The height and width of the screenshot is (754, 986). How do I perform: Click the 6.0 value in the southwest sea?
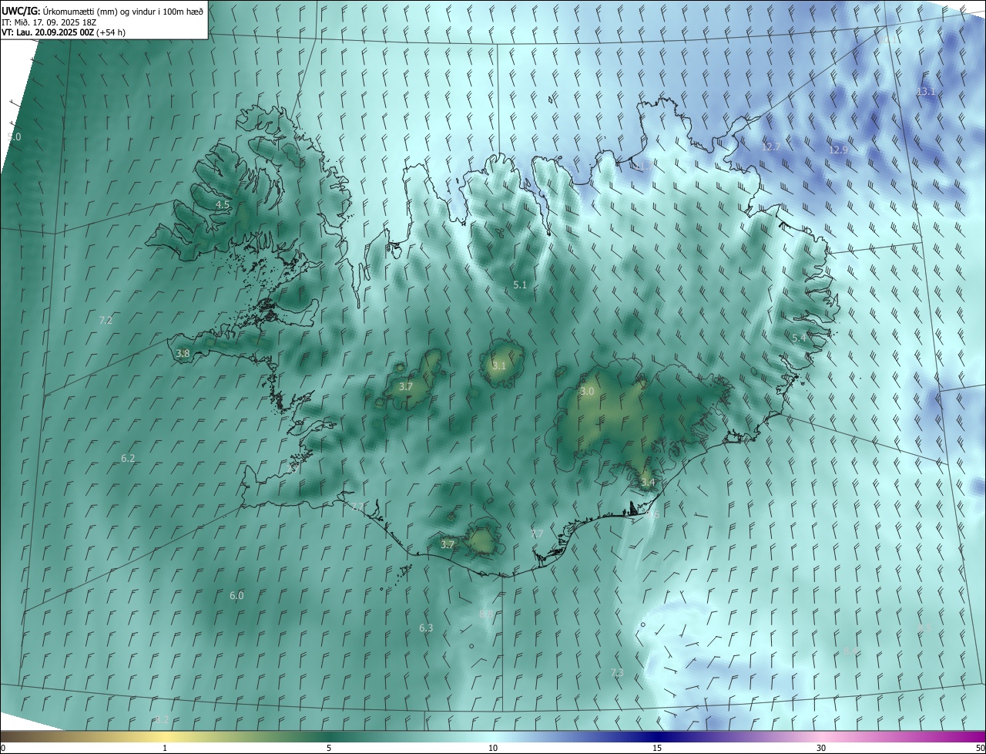click(236, 596)
